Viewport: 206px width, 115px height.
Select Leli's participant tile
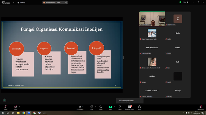pos(178,62)
